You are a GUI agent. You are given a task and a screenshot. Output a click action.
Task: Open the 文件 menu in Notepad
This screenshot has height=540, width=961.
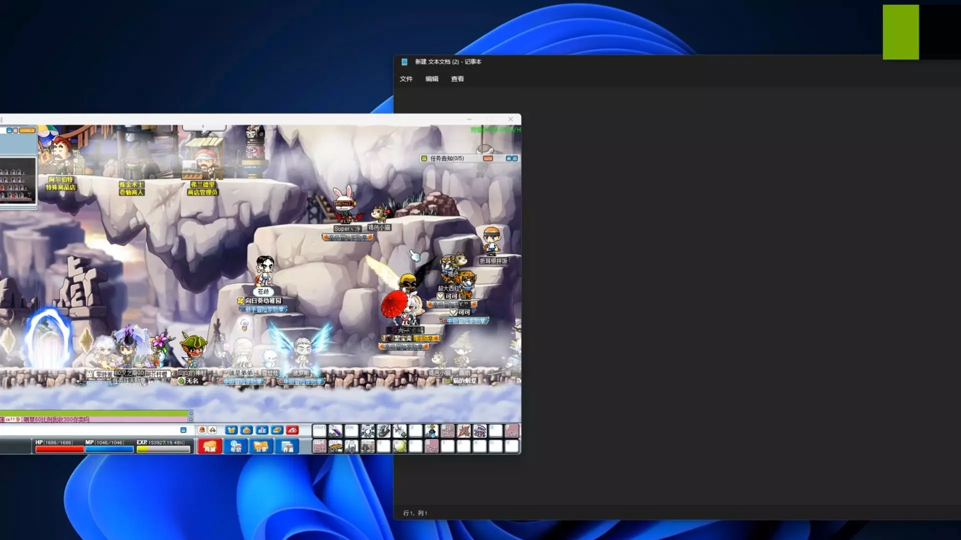tap(406, 79)
